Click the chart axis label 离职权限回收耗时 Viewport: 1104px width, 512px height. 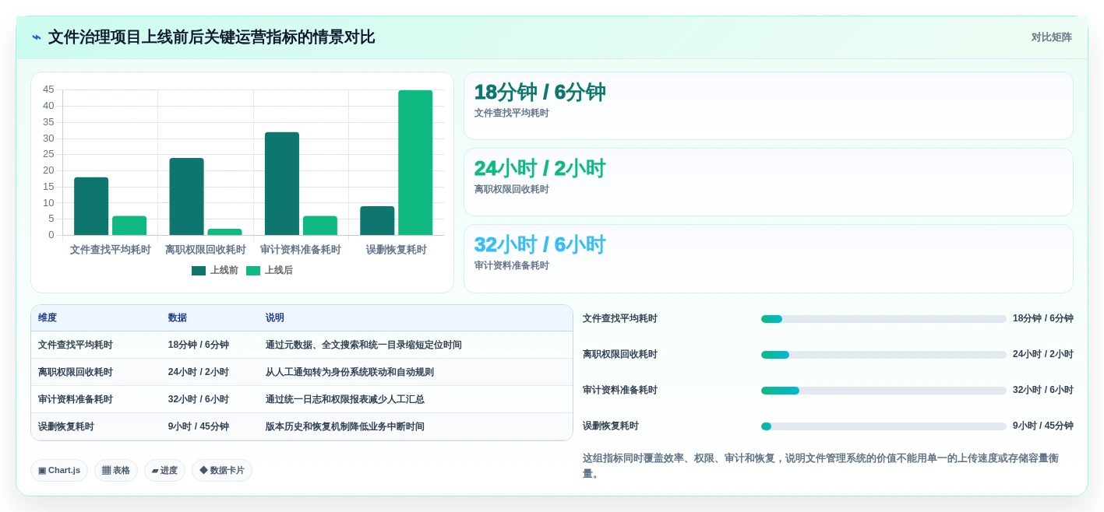(206, 250)
